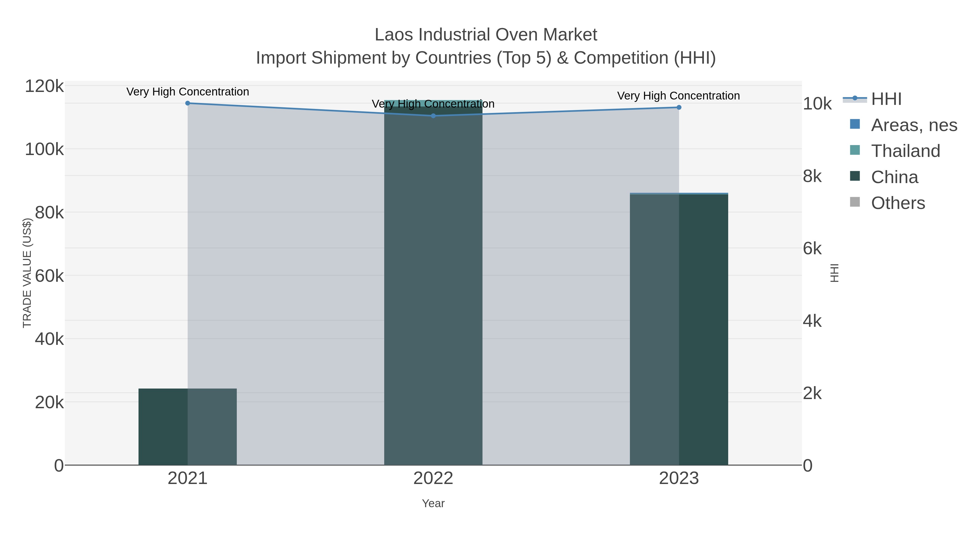Click the 40k left axis tick
This screenshot has width=972, height=546.
[49, 339]
